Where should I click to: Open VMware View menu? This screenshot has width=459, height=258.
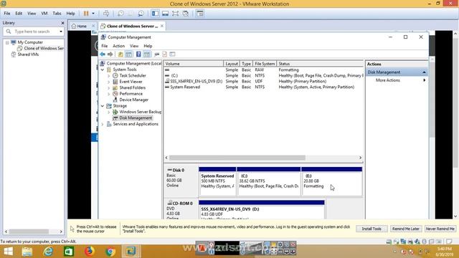coord(32,14)
